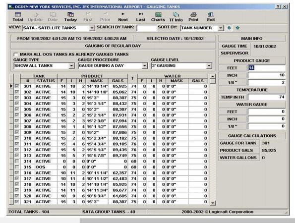Jump to Today in the toolbar
Image resolution: width=295 pixels, height=223 pixels.
click(x=70, y=17)
